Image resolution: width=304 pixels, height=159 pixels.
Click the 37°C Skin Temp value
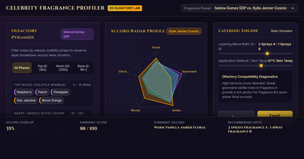pos(280,61)
